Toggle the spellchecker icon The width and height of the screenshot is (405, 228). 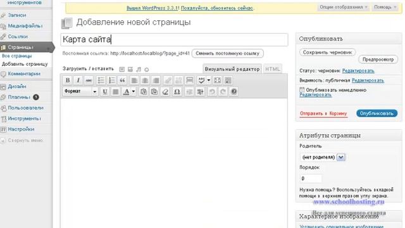(x=201, y=80)
